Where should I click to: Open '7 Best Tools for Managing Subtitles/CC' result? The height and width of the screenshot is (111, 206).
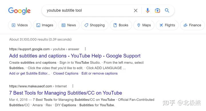[66, 93]
